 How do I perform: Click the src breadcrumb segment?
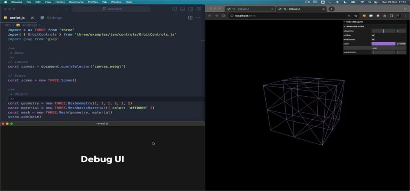click(8, 25)
